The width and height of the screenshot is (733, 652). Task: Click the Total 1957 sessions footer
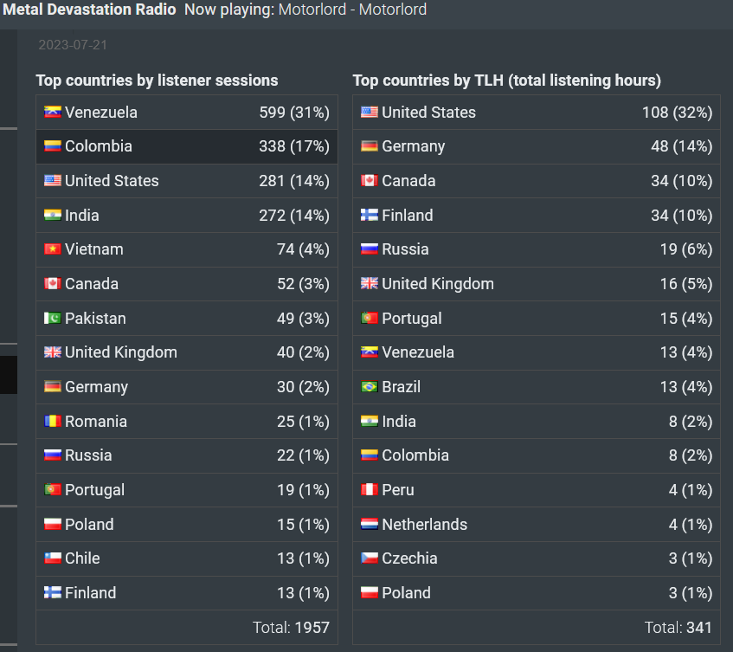pyautogui.click(x=292, y=627)
